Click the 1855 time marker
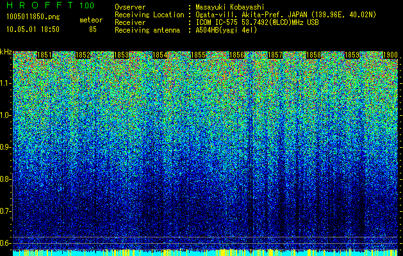The width and height of the screenshot is (403, 256). tap(198, 55)
